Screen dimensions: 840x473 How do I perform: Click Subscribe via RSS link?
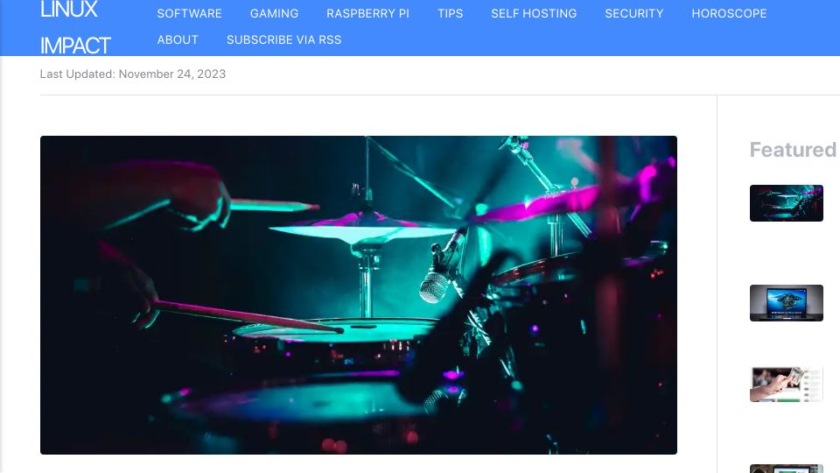pos(283,39)
